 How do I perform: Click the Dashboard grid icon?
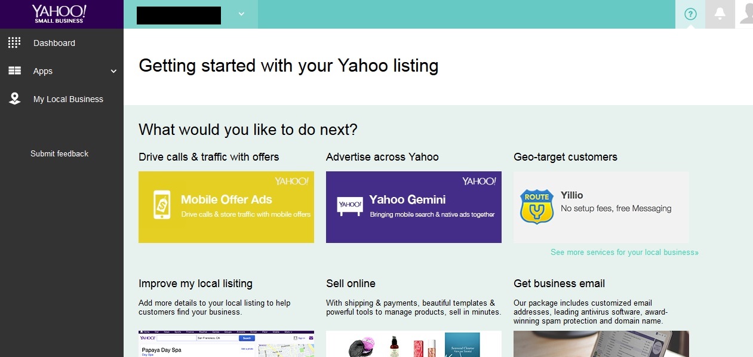click(x=14, y=42)
